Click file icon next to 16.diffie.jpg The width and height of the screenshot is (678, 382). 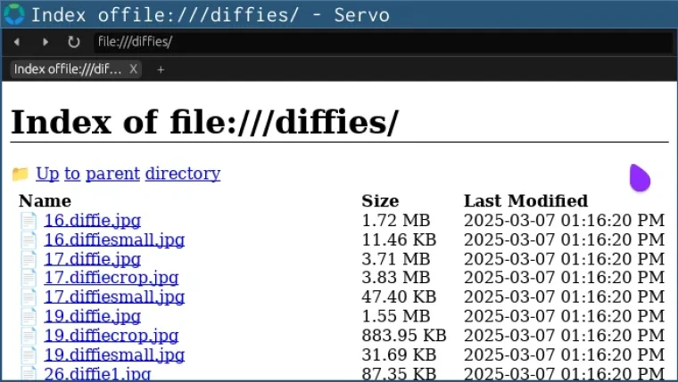click(x=29, y=221)
